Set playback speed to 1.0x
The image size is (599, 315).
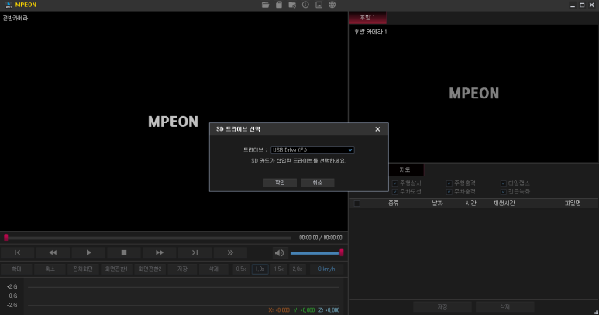coord(260,269)
